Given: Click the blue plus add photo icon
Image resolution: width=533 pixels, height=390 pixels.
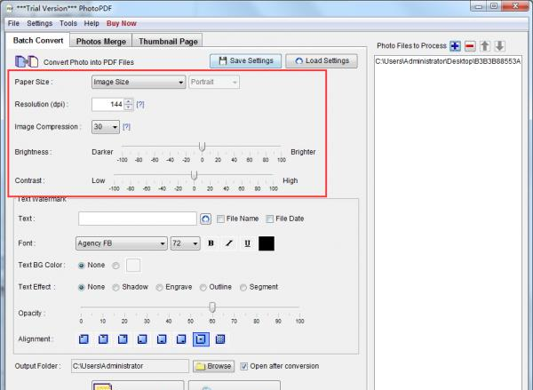Looking at the screenshot, I should [456, 45].
